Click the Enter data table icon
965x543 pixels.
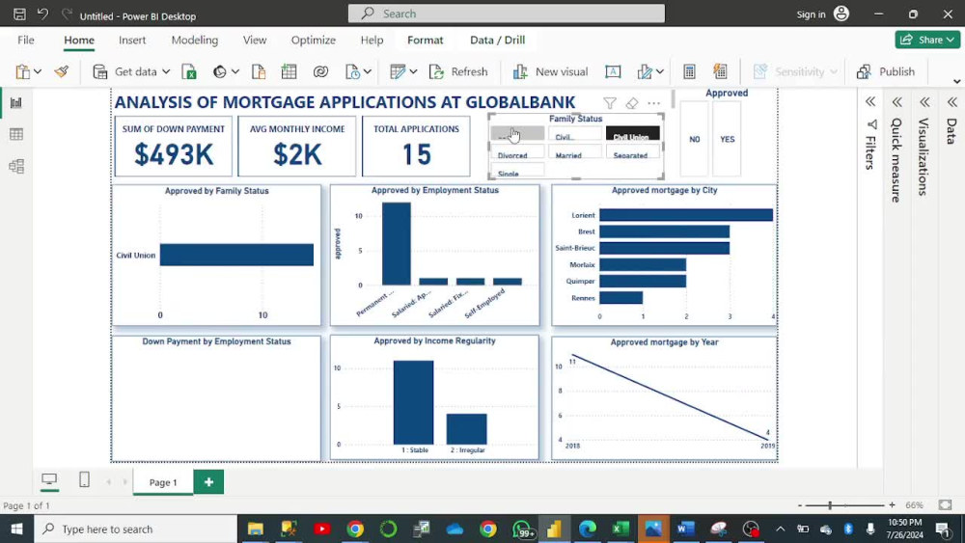point(289,72)
